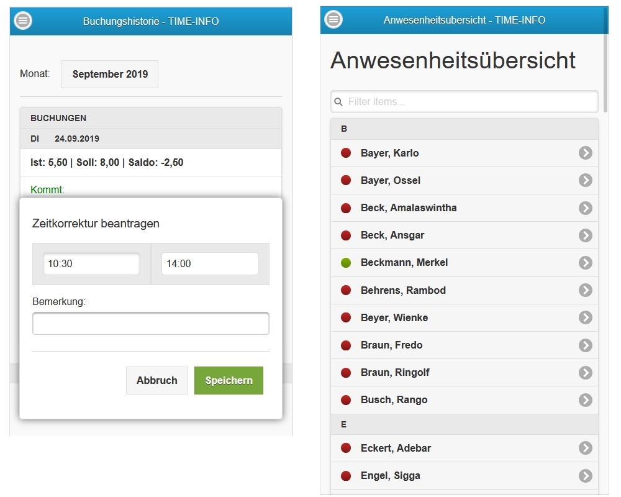Click the search icon in filter field
This screenshot has width=621, height=497.
click(x=338, y=102)
